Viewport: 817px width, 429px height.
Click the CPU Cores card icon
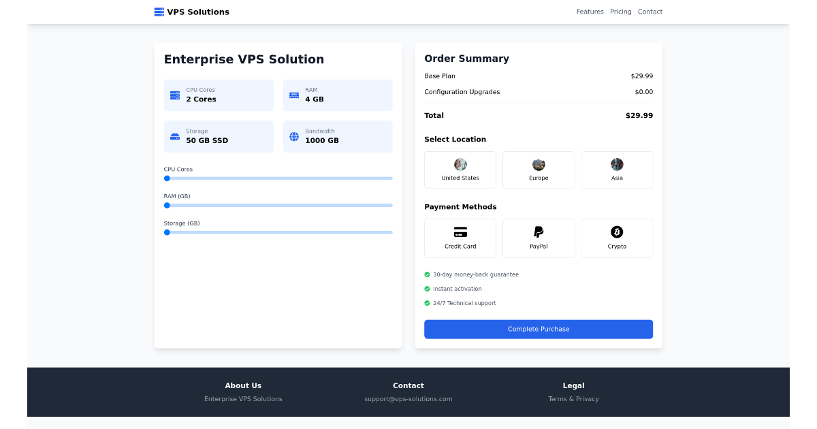click(x=175, y=95)
